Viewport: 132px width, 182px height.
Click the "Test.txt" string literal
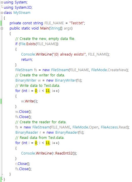point(77,23)
